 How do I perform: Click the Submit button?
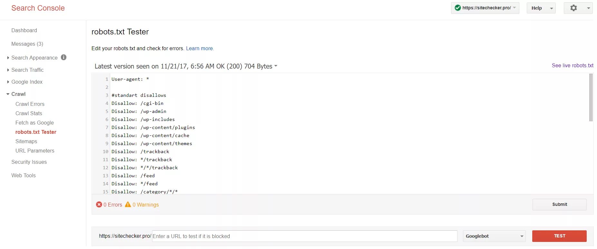[x=560, y=205]
